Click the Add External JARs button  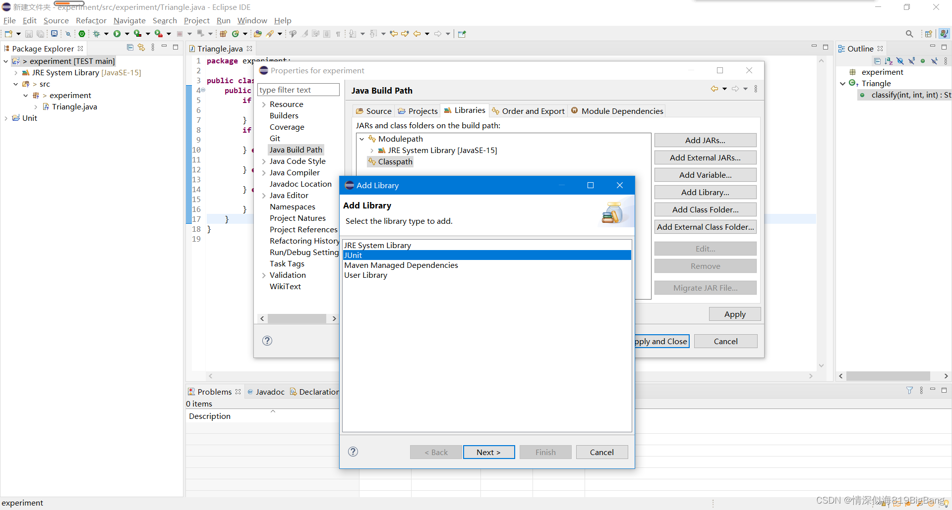(x=705, y=157)
